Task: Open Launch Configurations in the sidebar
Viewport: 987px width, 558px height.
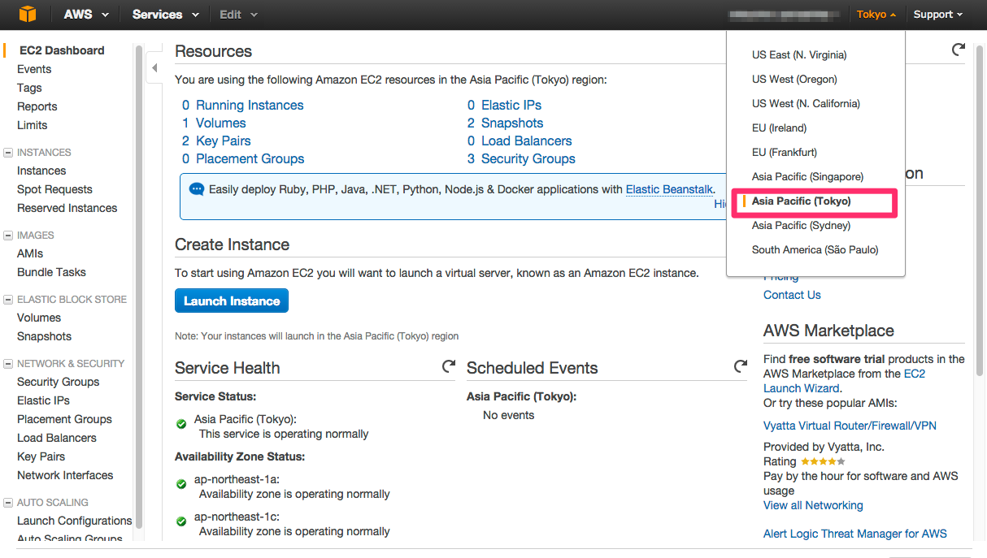Action: tap(75, 521)
